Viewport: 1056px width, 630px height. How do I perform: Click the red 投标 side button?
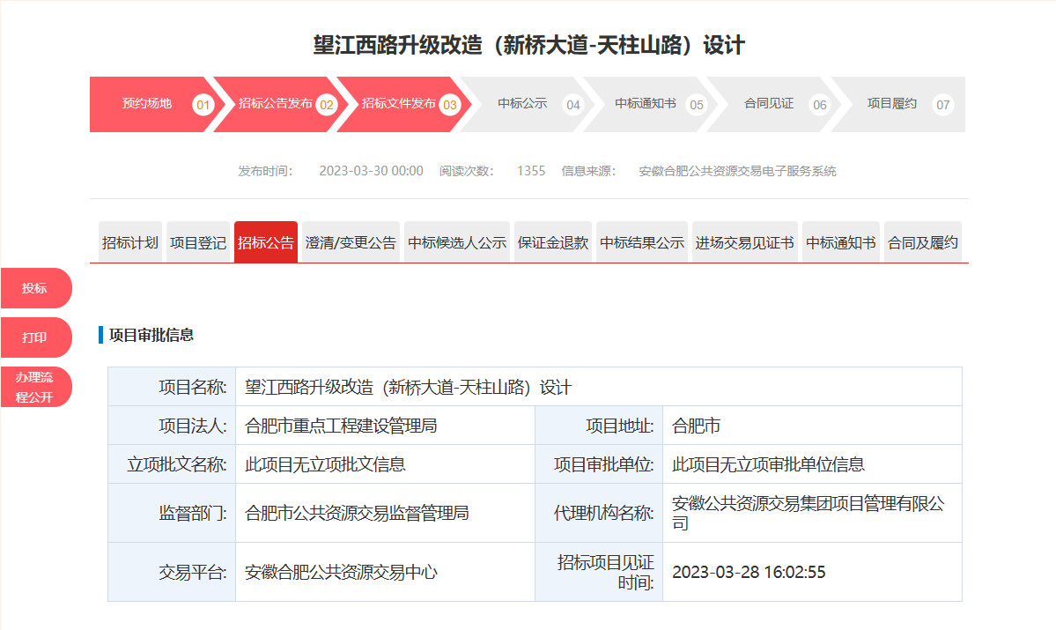36,288
